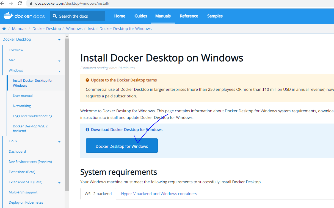Open Multi-arch support sidebar item
The width and height of the screenshot is (334, 208).
(x=23, y=192)
